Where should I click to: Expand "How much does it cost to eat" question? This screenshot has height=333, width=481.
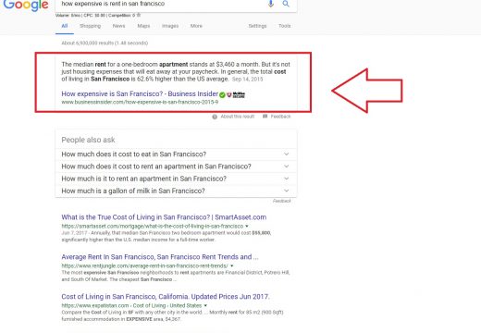click(x=176, y=154)
